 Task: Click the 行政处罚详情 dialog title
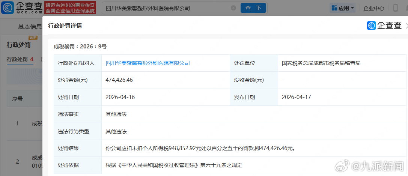click(x=65, y=26)
